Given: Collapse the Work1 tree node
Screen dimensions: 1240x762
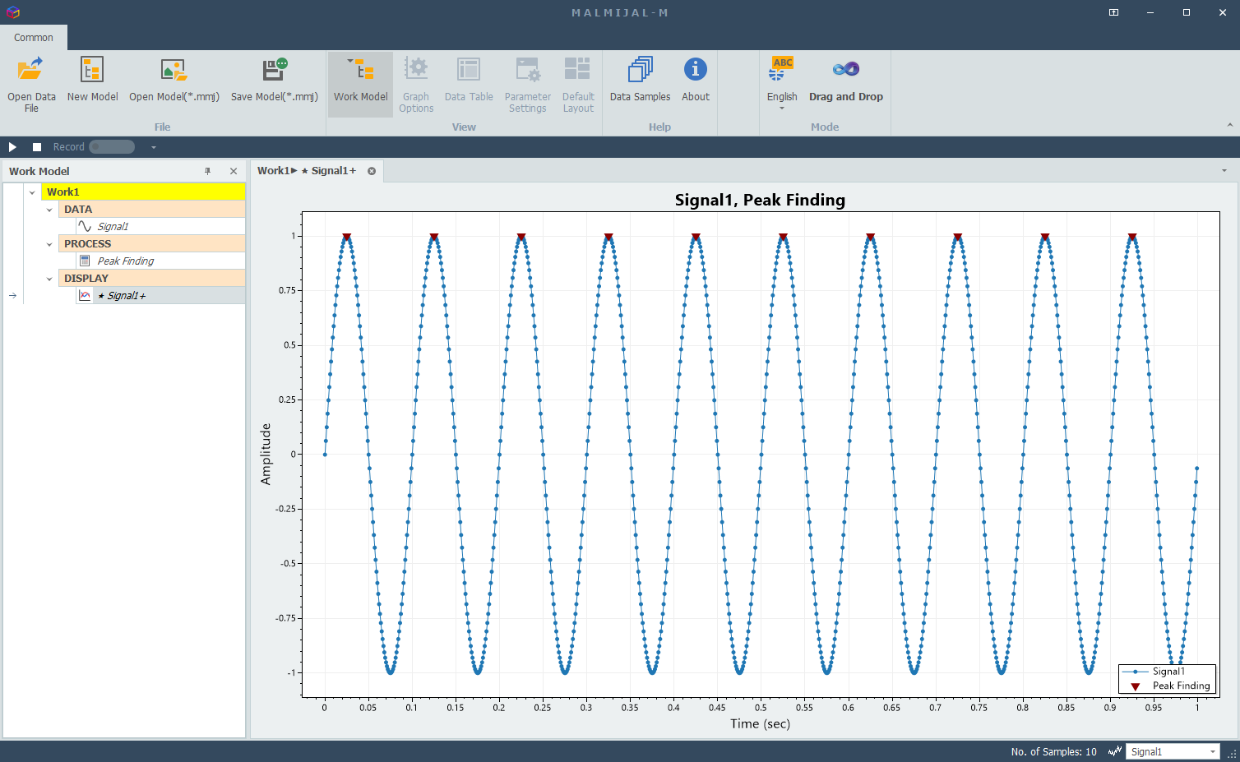Looking at the screenshot, I should [32, 192].
